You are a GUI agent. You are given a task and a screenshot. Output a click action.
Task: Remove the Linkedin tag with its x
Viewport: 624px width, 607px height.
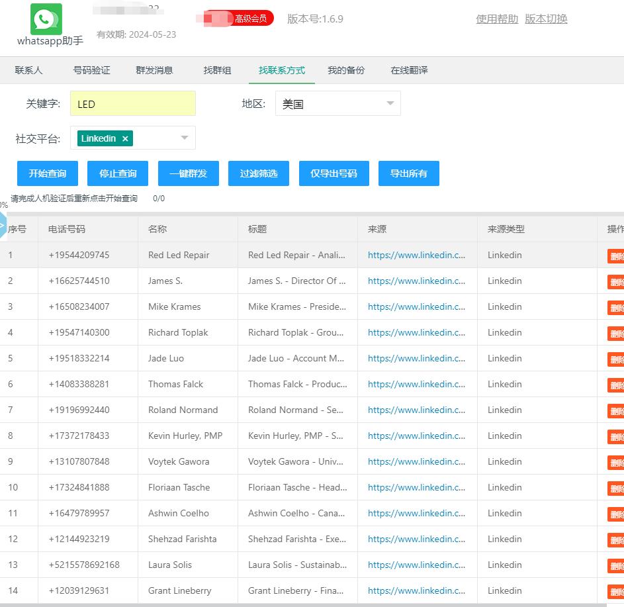coord(125,138)
